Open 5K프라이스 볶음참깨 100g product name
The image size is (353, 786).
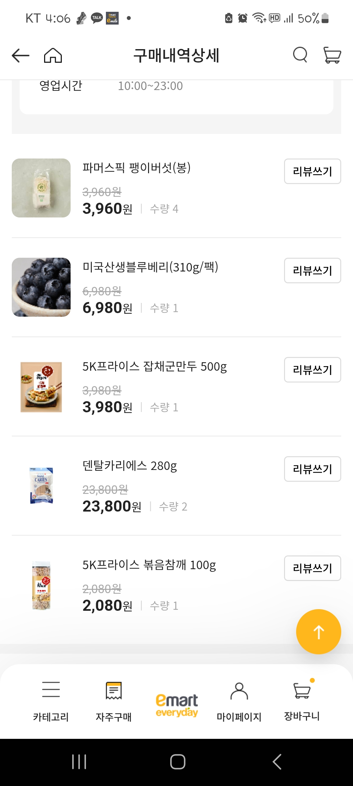click(149, 565)
